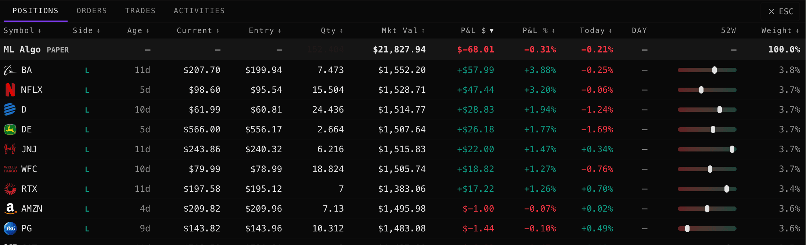Click BA P&L value +$57.99

[x=476, y=70]
